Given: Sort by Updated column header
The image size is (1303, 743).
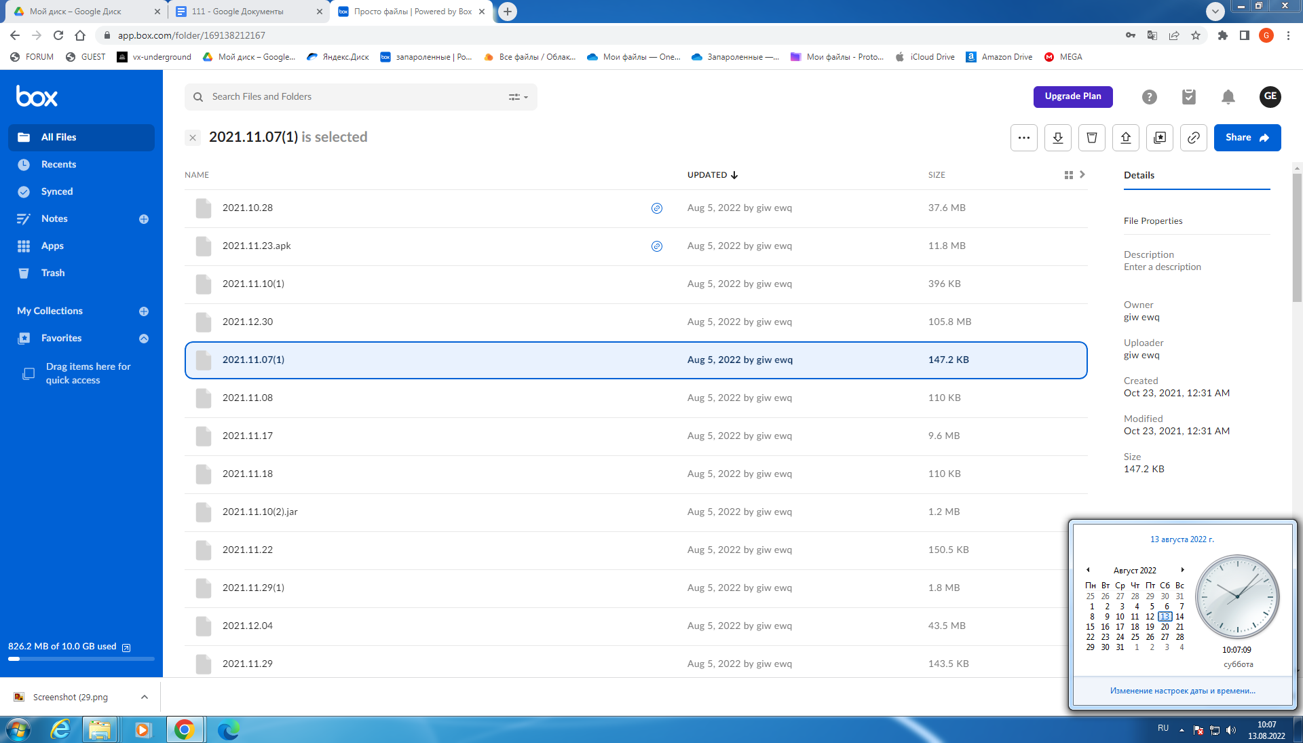Looking at the screenshot, I should point(712,175).
